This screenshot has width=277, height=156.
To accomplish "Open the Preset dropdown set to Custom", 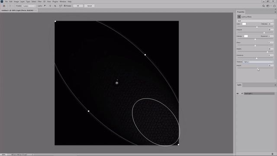I will [x=29, y=6].
